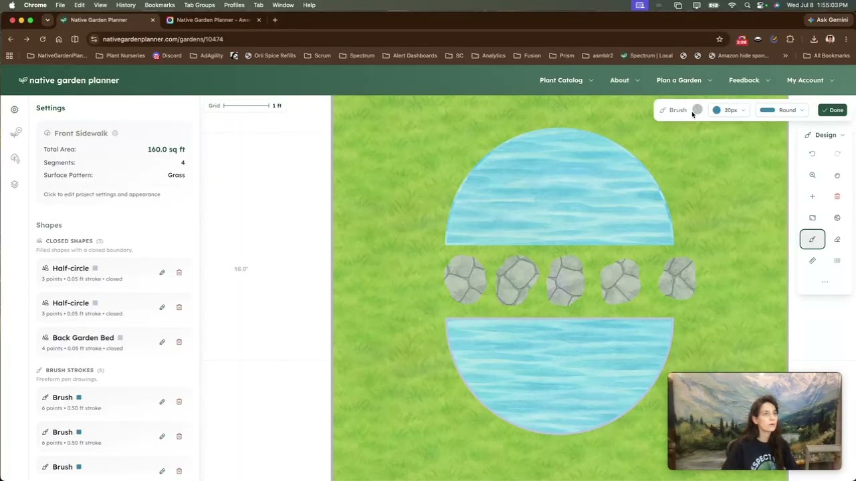Open the My Account menu
Screen dimensions: 856x481
(x=810, y=80)
